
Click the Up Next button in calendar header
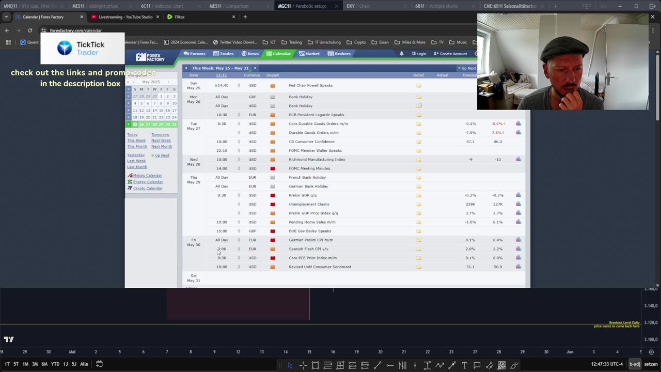[467, 68]
